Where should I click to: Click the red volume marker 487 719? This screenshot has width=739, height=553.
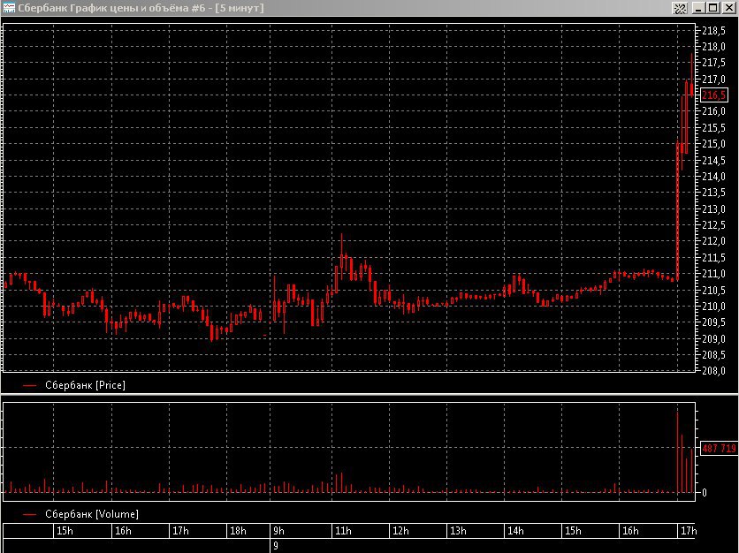pos(719,448)
